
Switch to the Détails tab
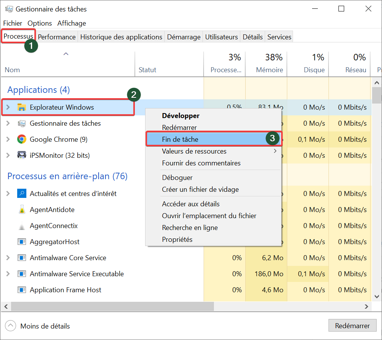[x=253, y=37]
